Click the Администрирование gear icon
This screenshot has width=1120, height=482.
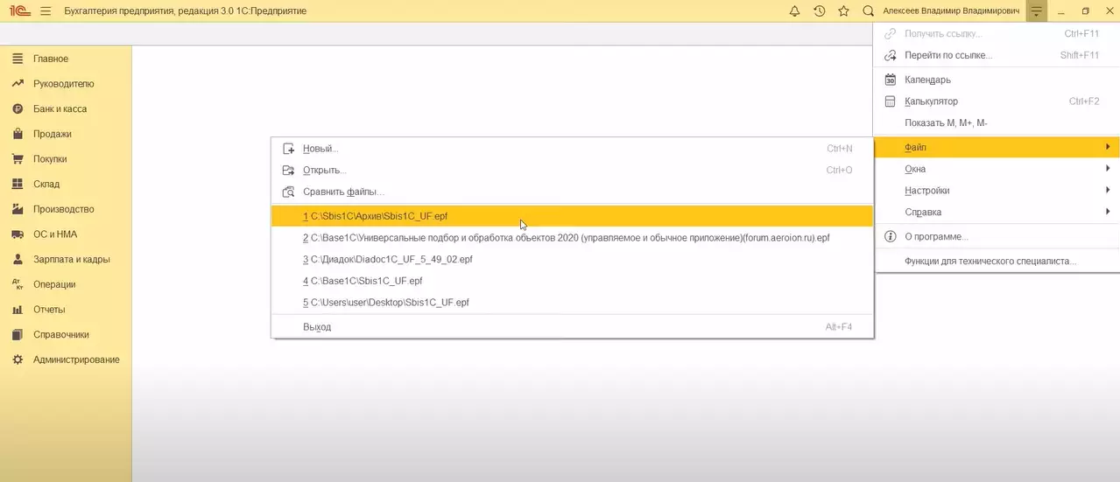click(x=17, y=360)
